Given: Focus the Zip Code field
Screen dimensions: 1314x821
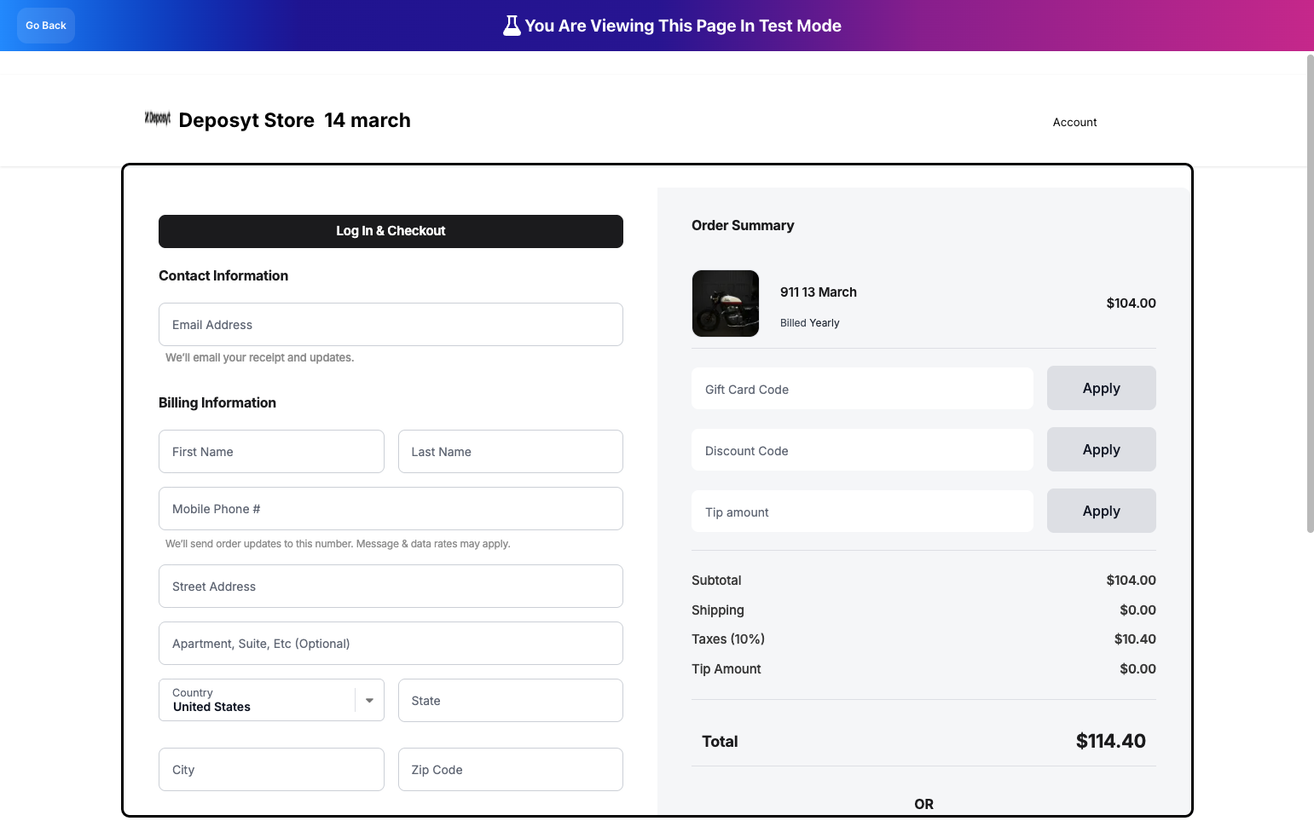Looking at the screenshot, I should tap(511, 770).
